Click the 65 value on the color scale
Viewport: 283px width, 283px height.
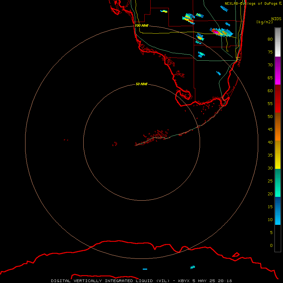[270, 78]
